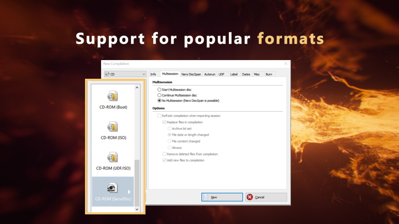Click the CD disc icon in the media selector
Viewport: 399px width, 224px height.
point(107,74)
